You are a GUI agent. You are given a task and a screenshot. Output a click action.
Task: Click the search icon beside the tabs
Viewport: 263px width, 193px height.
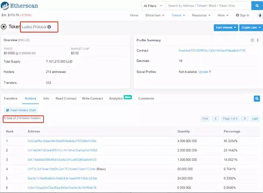257,98
